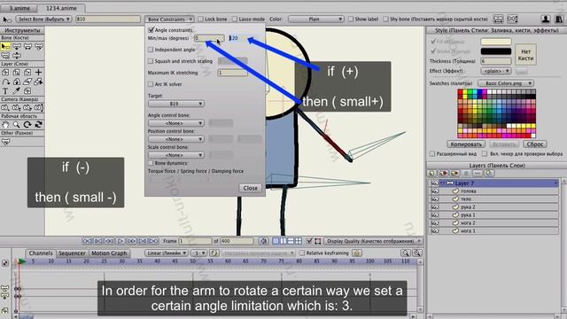567x319 pixels.
Task: Click the Maximum IK stretching field
Action: (232, 73)
